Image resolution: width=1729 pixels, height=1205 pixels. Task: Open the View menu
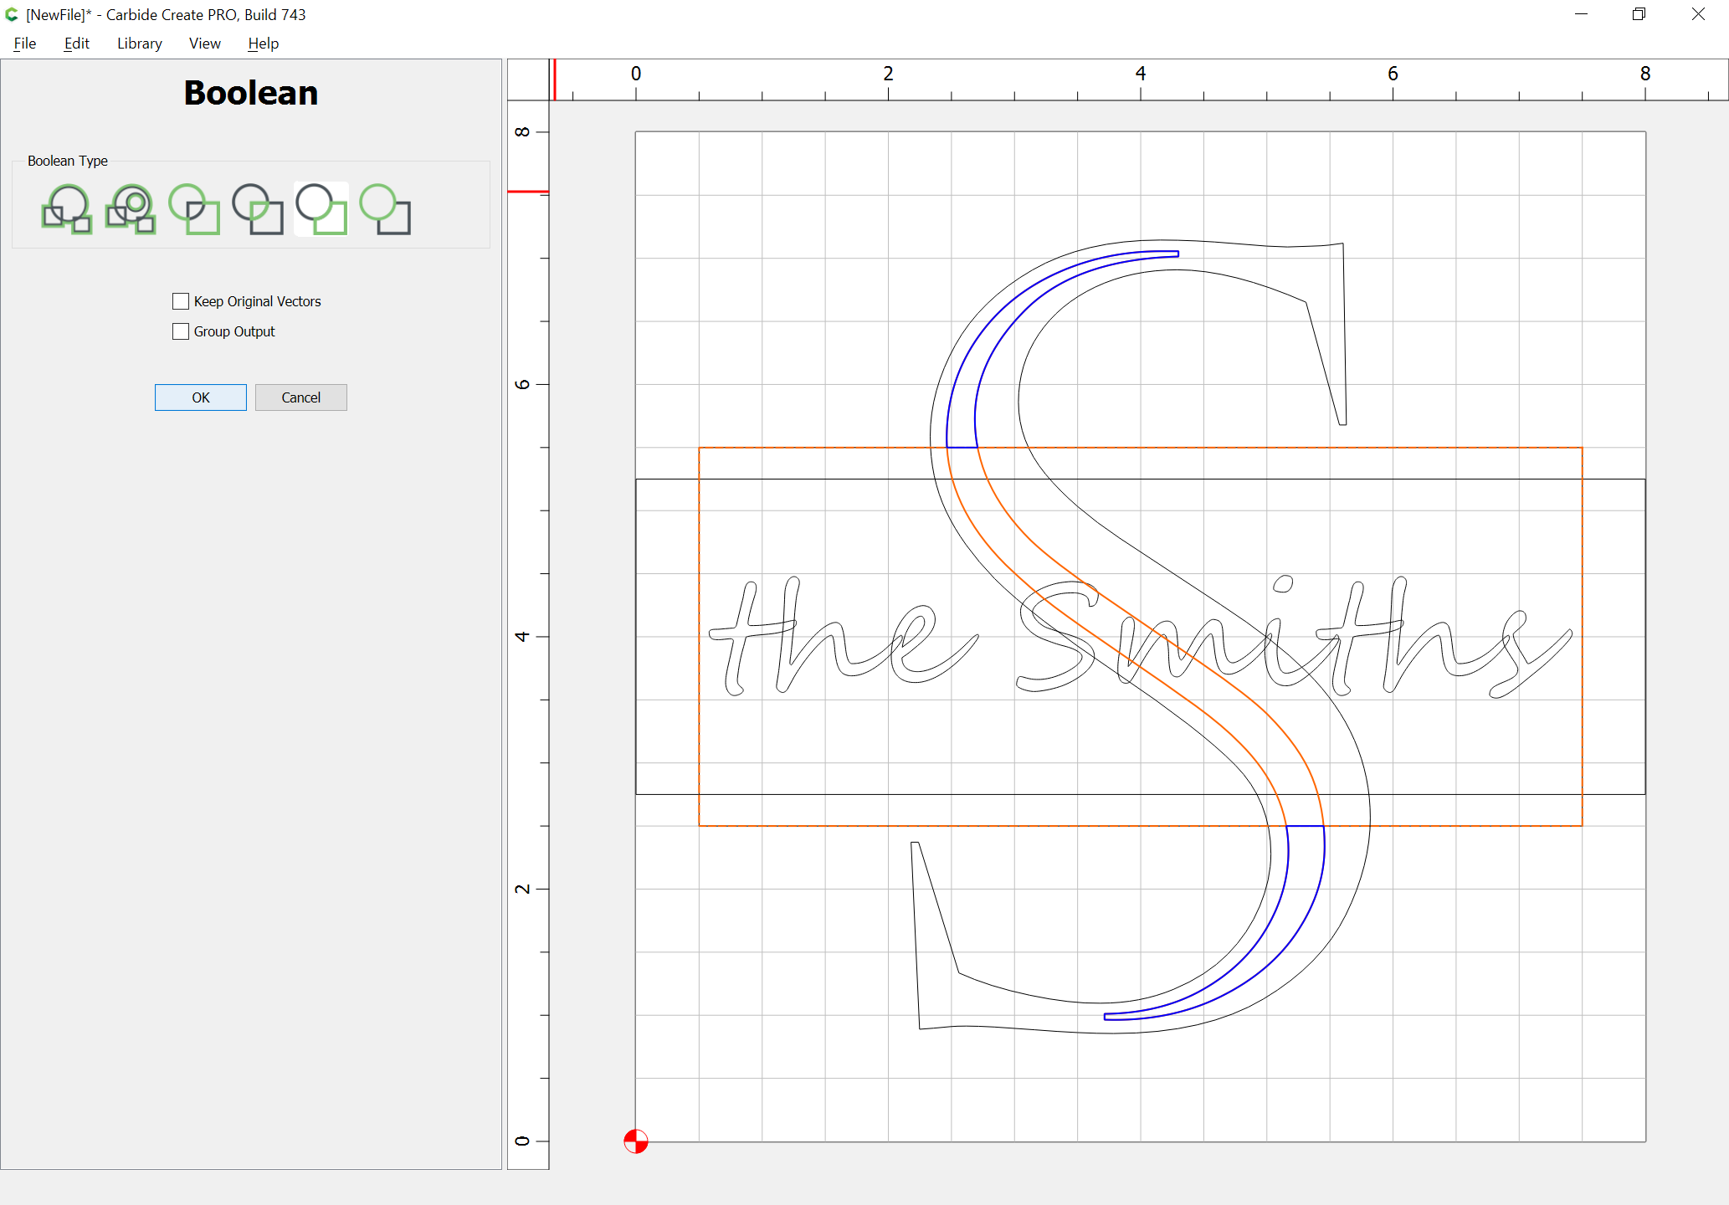pyautogui.click(x=204, y=44)
